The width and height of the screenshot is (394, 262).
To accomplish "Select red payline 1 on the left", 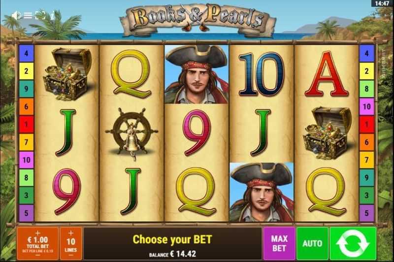I will tap(27, 124).
